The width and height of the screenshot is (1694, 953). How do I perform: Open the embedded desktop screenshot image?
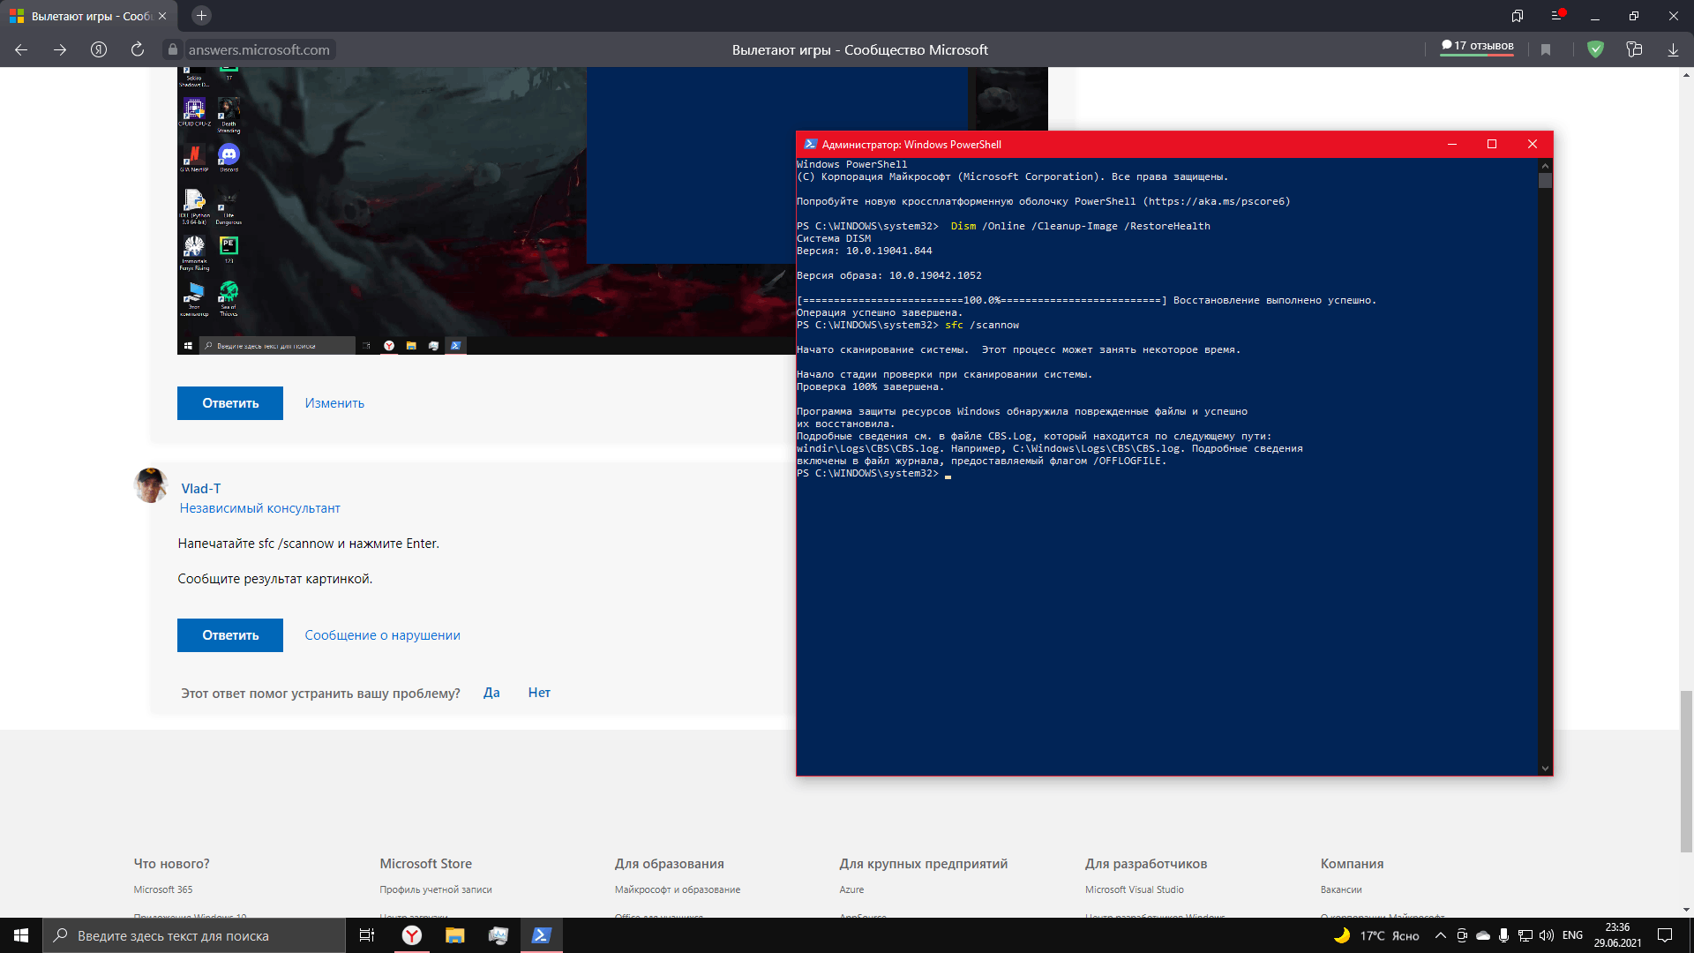point(486,211)
